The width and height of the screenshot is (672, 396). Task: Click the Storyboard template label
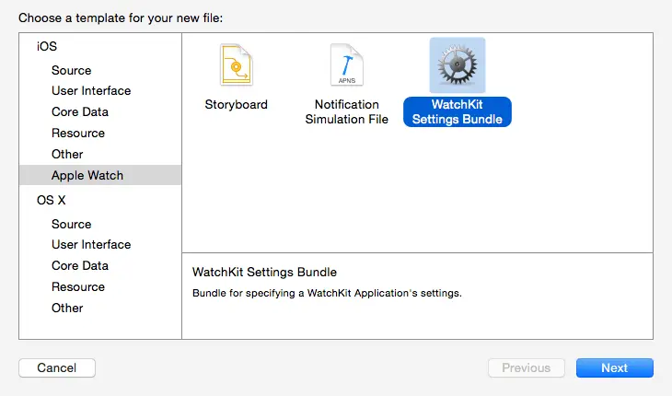(x=236, y=105)
